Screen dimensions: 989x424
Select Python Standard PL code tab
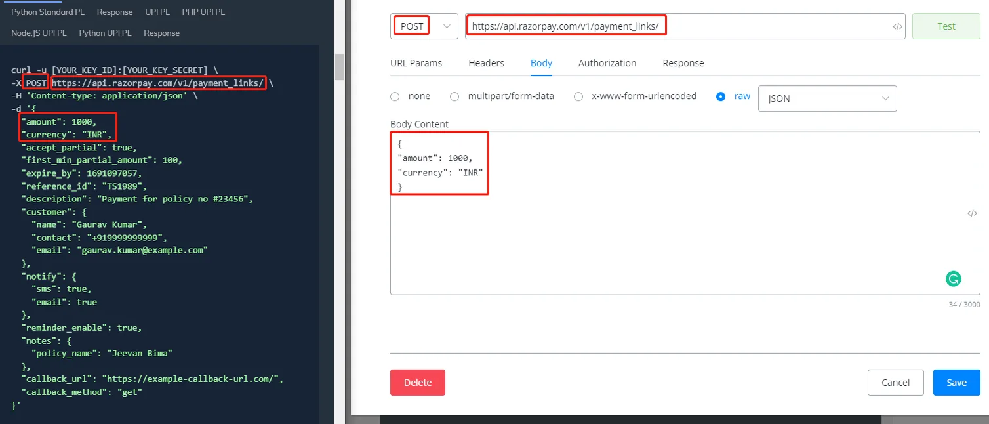(48, 12)
